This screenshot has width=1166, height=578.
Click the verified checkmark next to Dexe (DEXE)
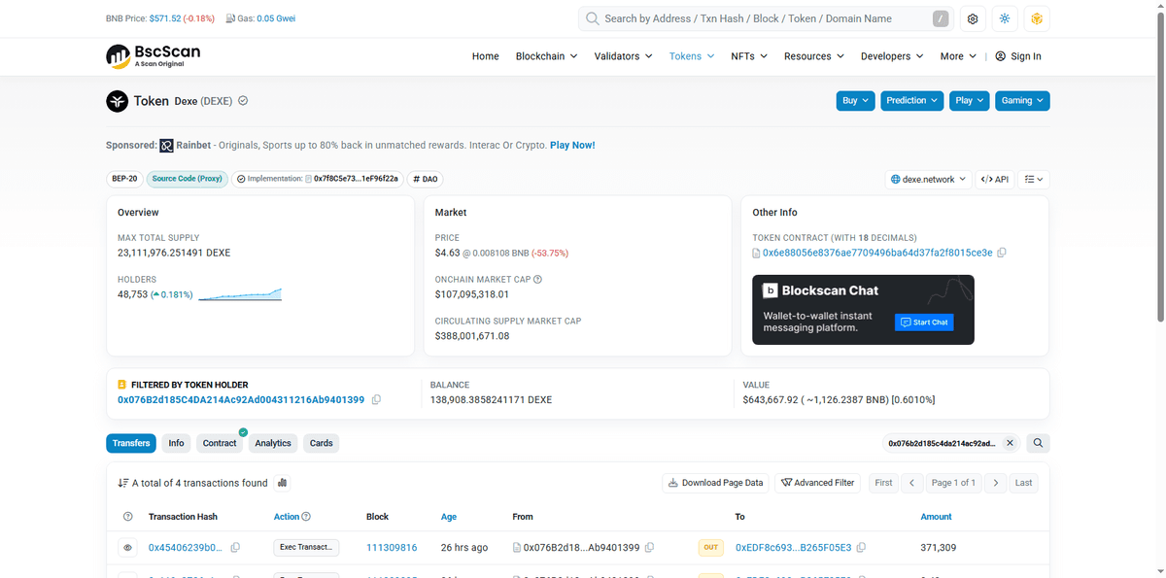coord(243,100)
